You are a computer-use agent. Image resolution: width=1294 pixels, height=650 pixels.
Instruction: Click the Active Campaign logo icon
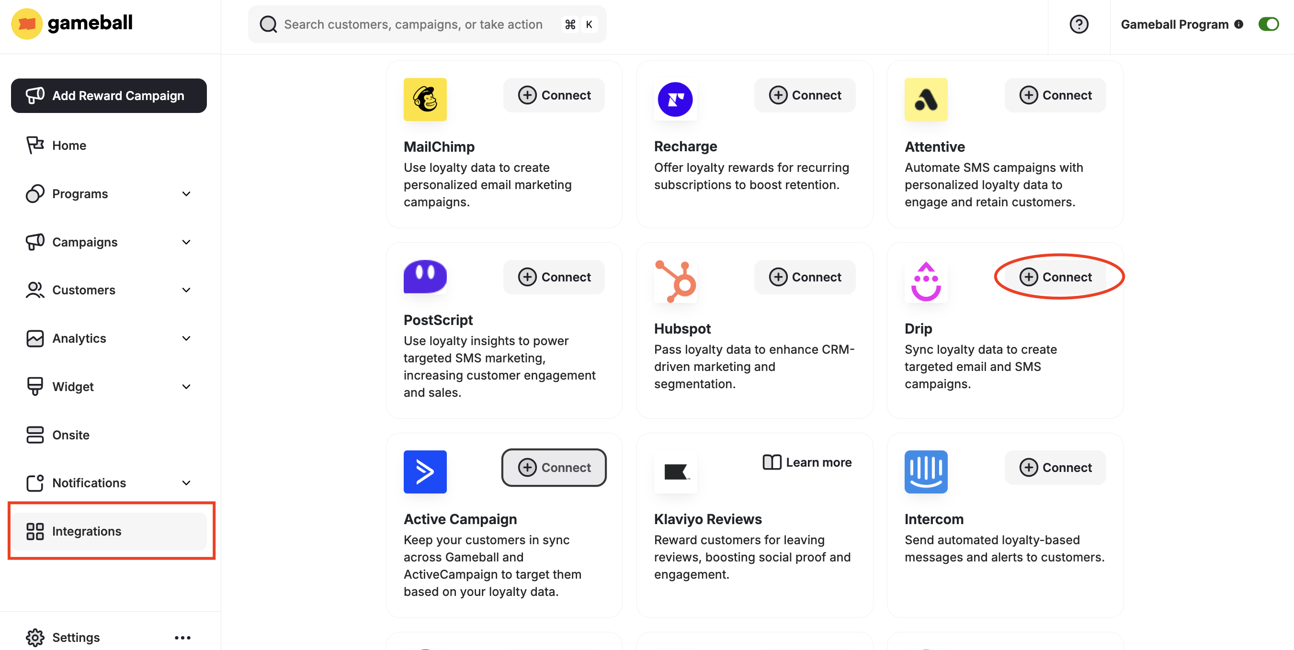click(424, 471)
